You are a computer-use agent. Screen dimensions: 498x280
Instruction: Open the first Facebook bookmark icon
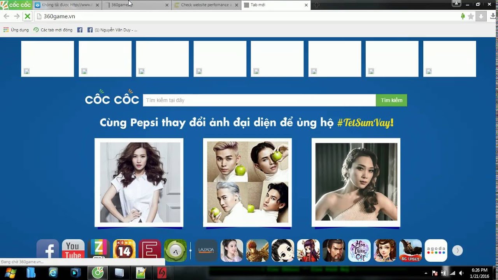(x=80, y=30)
